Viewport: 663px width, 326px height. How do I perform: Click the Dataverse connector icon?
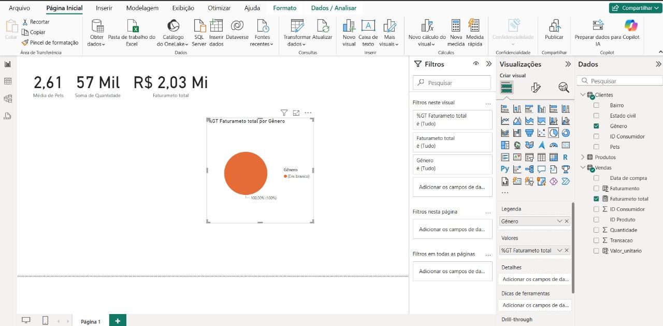pyautogui.click(x=237, y=25)
